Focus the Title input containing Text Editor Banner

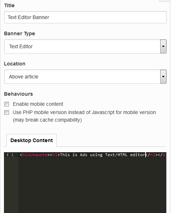click(85, 17)
